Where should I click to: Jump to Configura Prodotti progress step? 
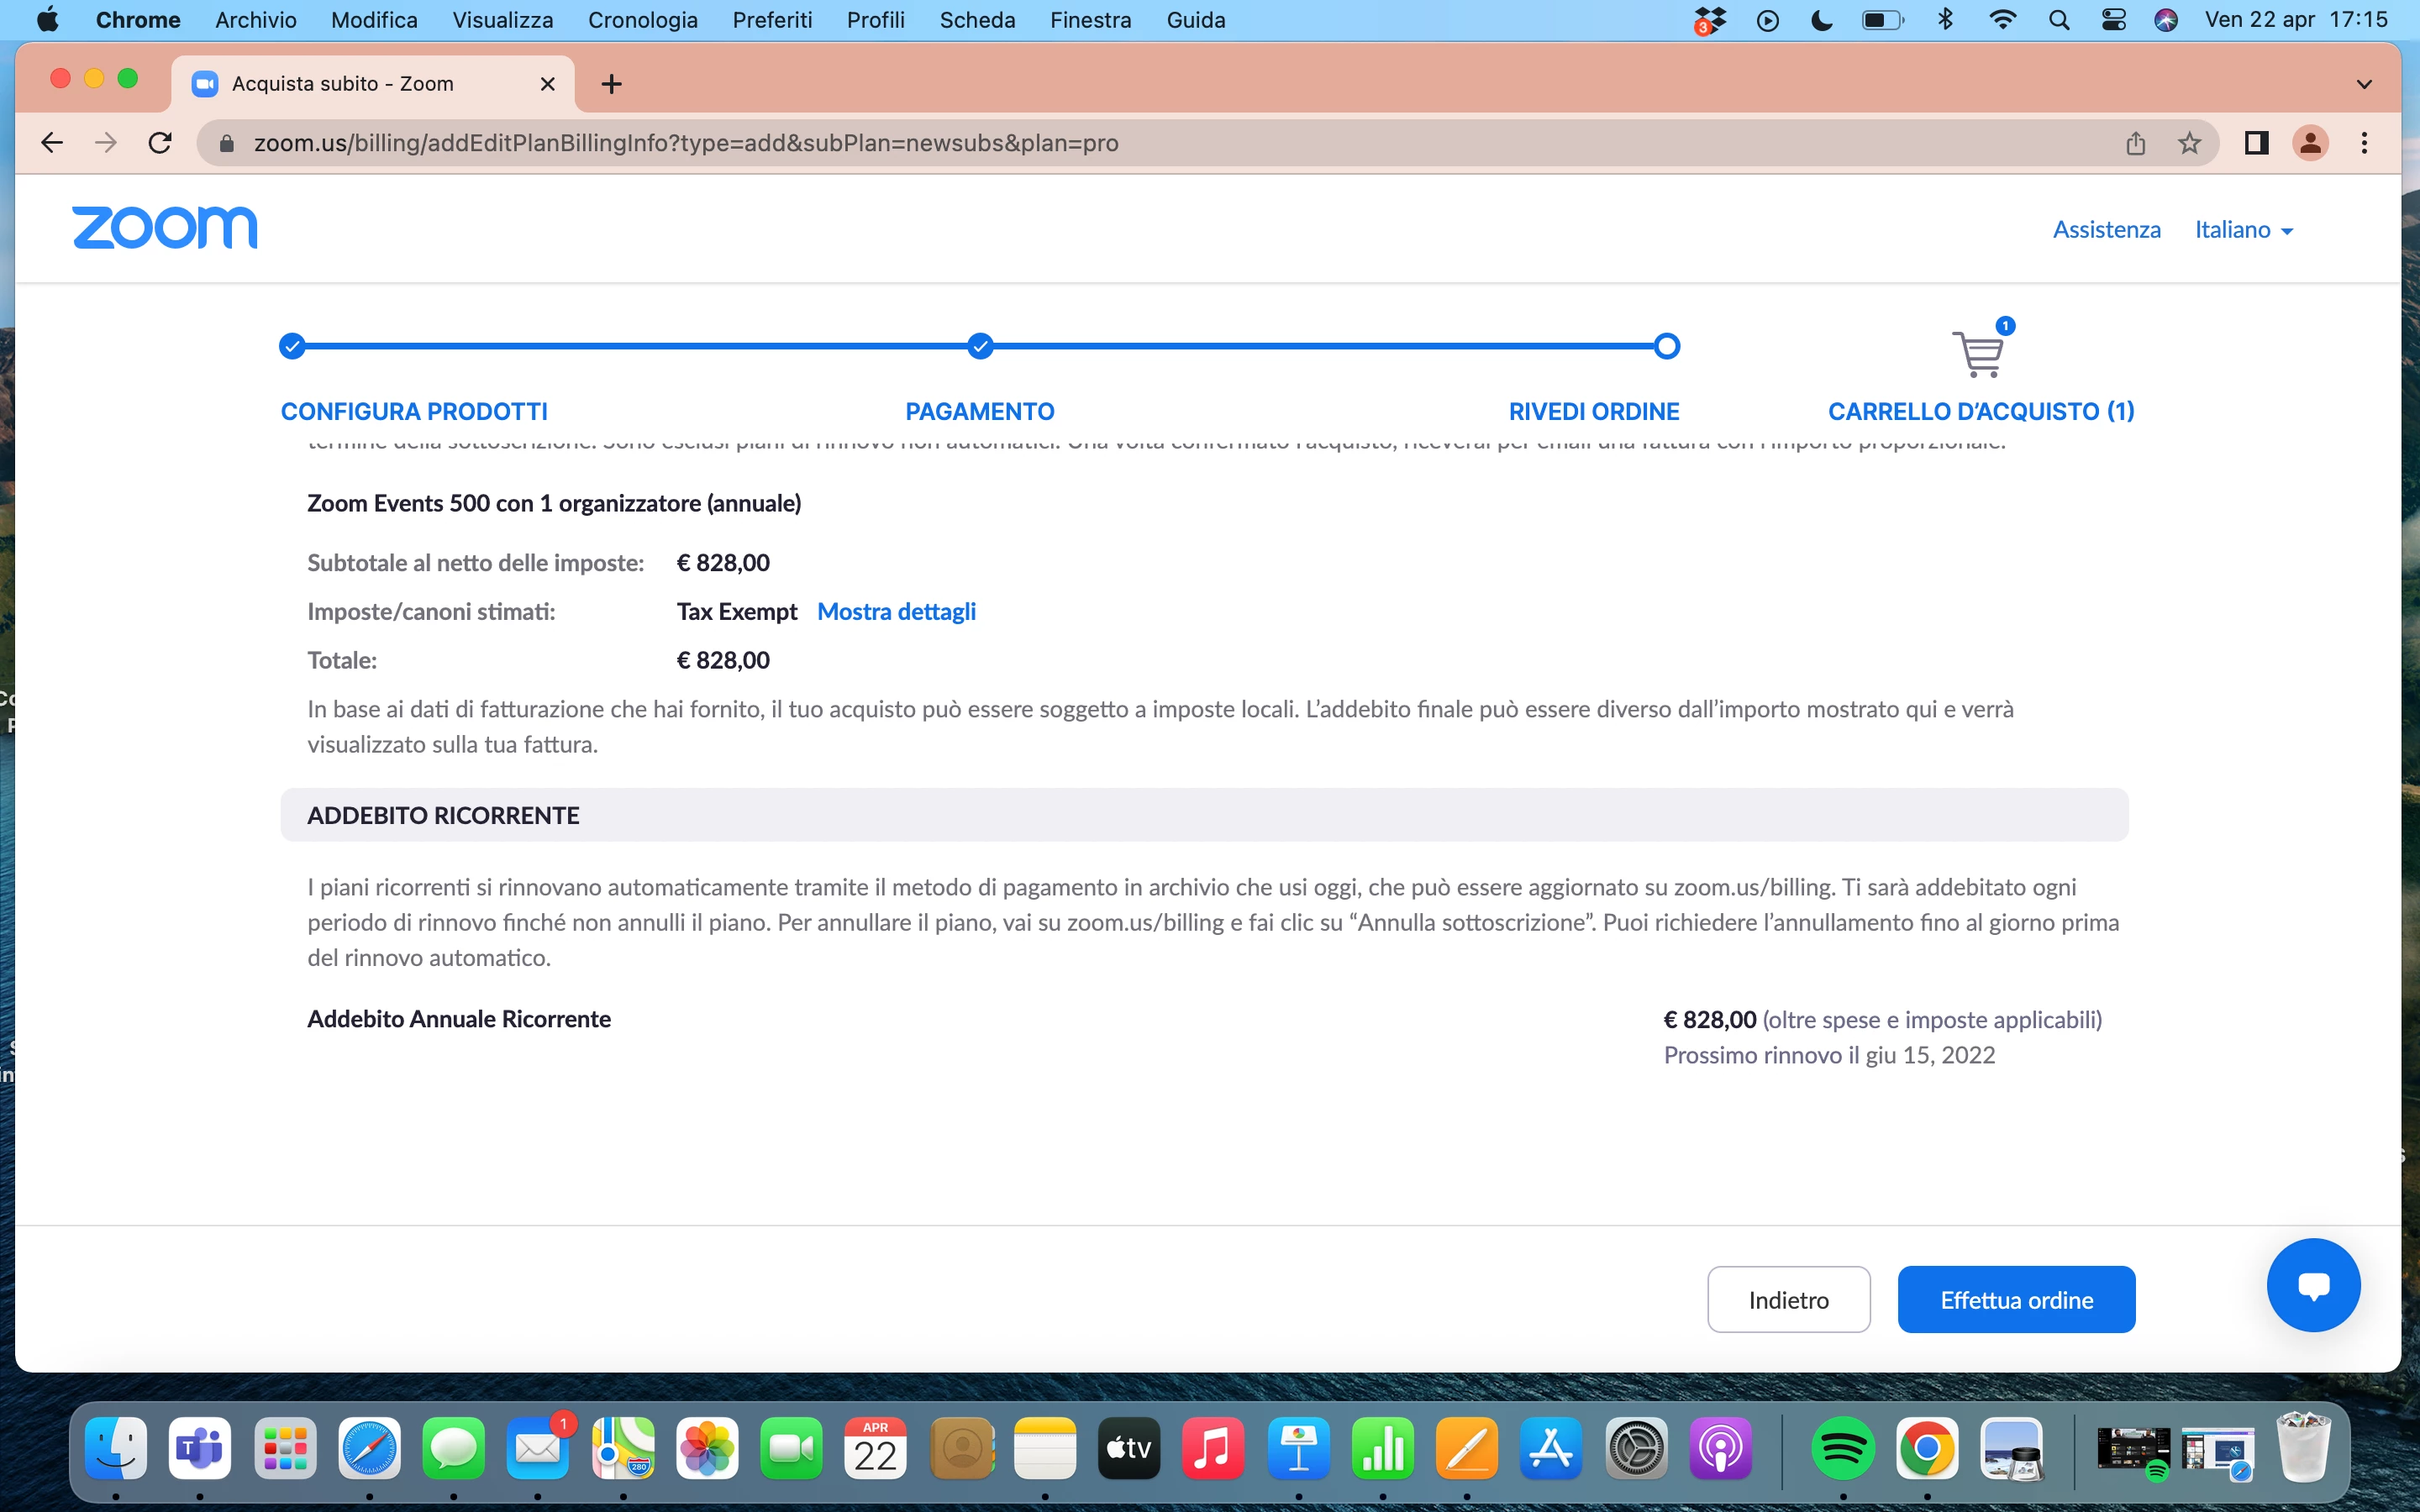click(x=414, y=411)
